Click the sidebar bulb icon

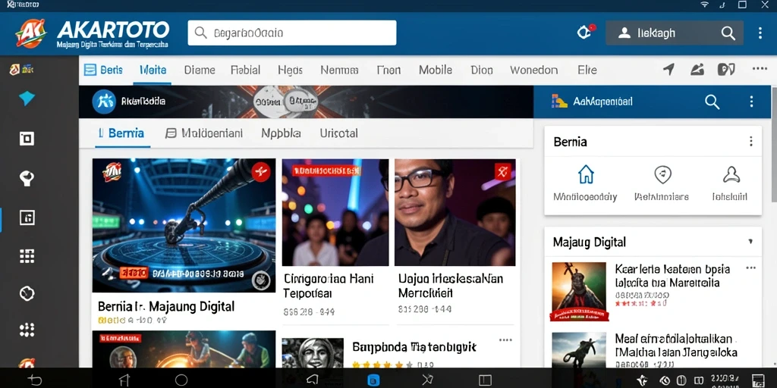pos(27,178)
